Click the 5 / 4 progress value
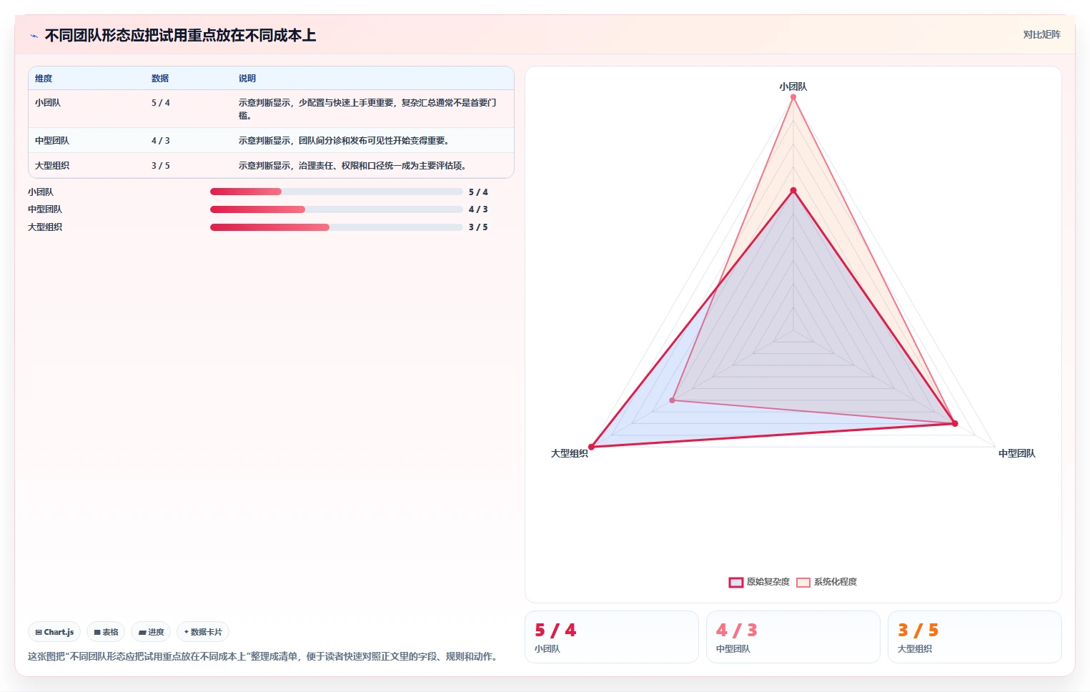This screenshot has width=1090, height=692. (x=478, y=192)
